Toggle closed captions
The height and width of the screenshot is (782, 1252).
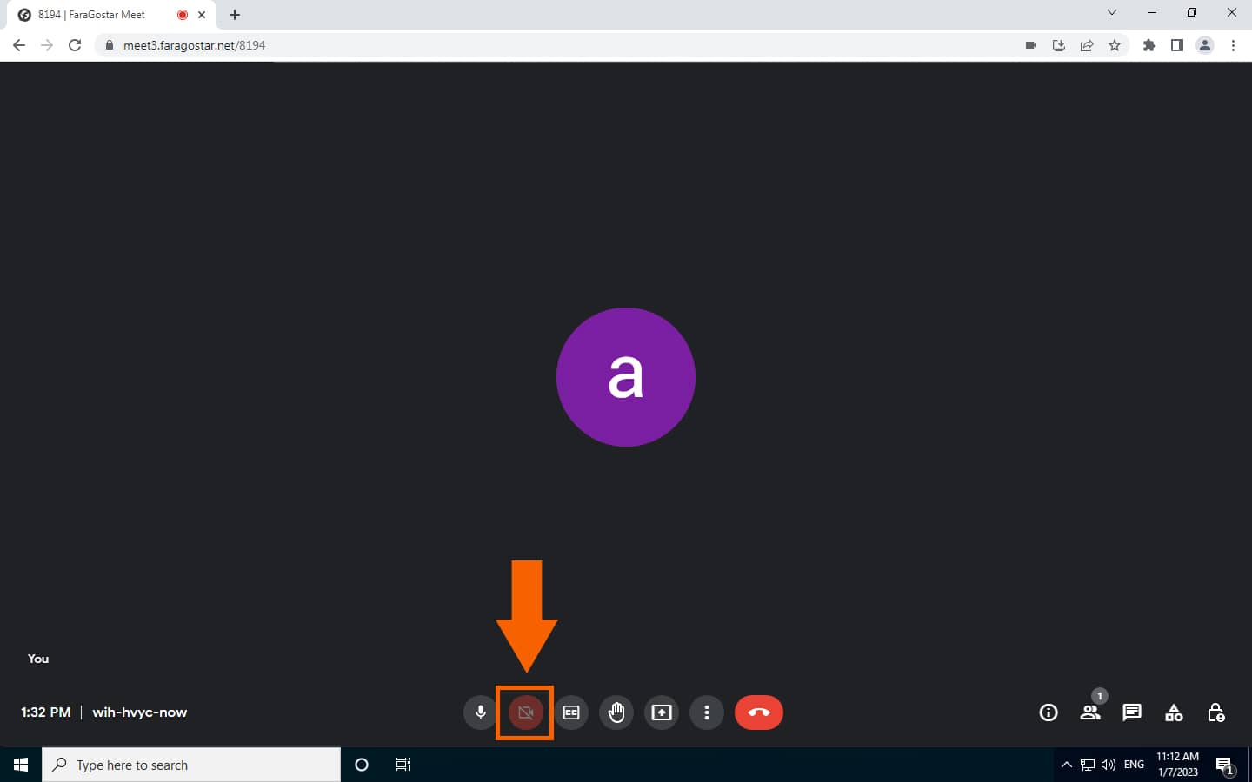click(571, 712)
